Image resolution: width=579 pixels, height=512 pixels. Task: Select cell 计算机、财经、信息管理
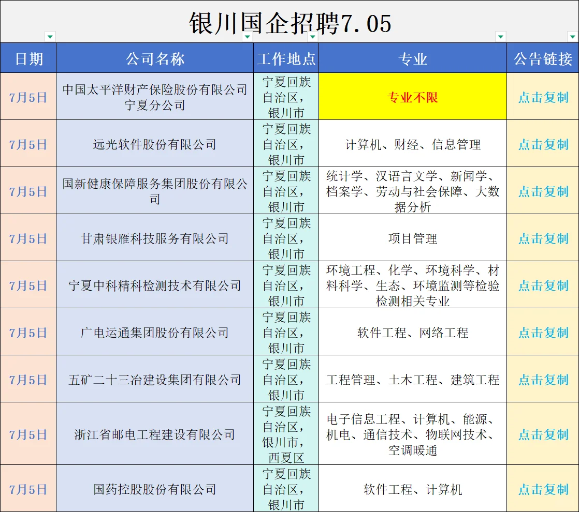[413, 143]
